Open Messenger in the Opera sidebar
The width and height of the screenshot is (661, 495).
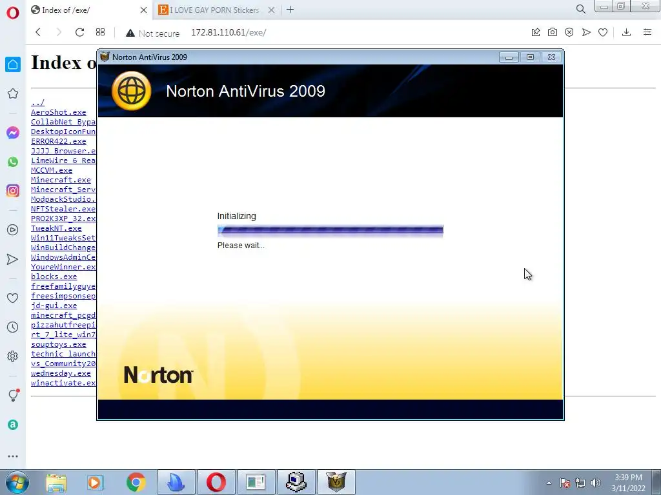13,133
